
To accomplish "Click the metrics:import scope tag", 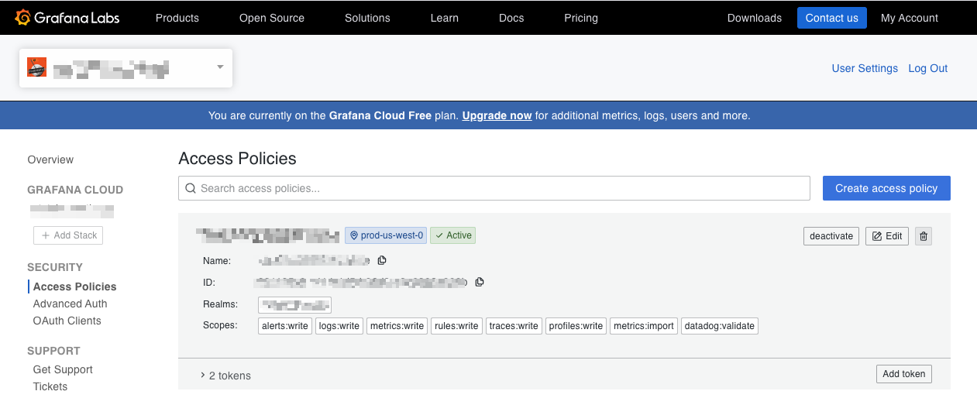I will point(644,326).
